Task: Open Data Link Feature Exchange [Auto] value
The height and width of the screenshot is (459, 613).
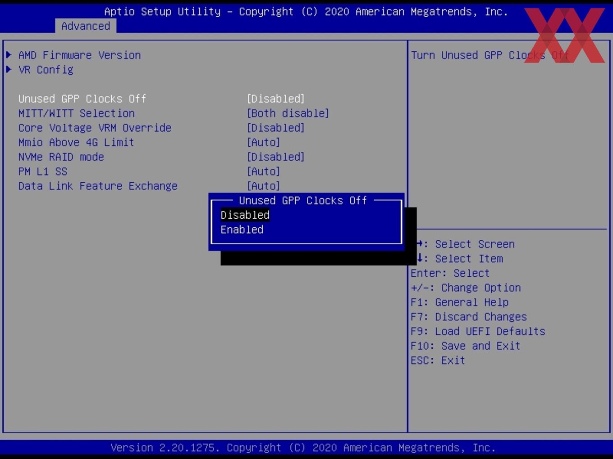Action: coord(264,186)
